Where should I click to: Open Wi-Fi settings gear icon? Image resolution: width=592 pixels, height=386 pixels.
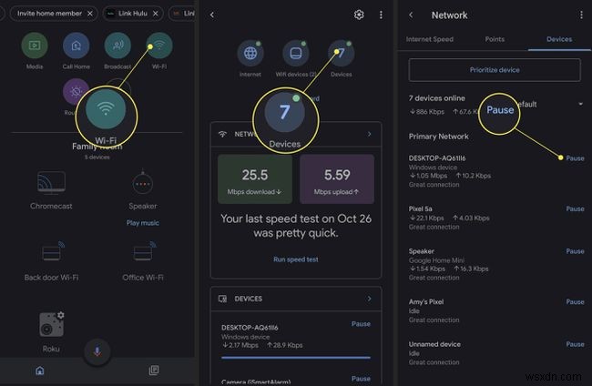point(359,15)
